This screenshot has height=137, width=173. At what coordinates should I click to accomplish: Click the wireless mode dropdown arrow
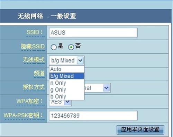(80, 60)
